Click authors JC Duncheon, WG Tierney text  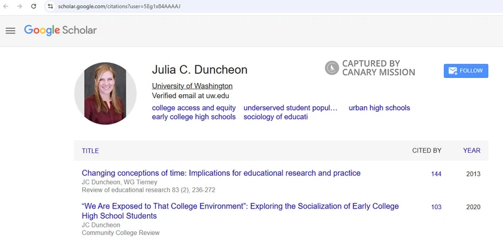point(119,182)
